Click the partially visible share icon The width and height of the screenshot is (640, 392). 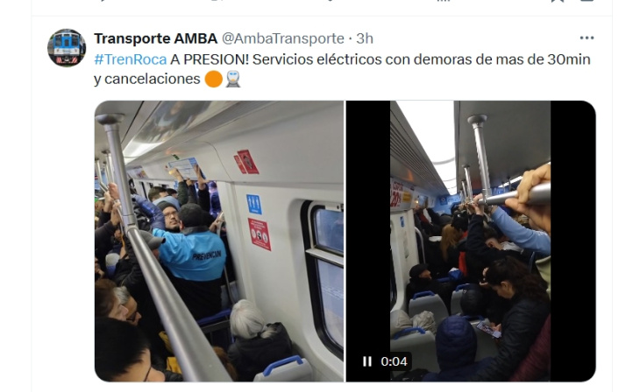pos(587,1)
